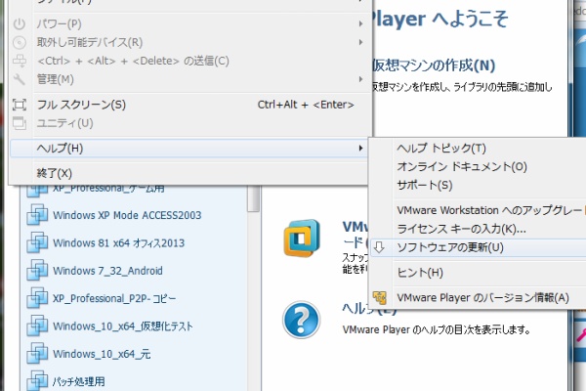Click the power icon beside パワー(P)

pos(20,23)
